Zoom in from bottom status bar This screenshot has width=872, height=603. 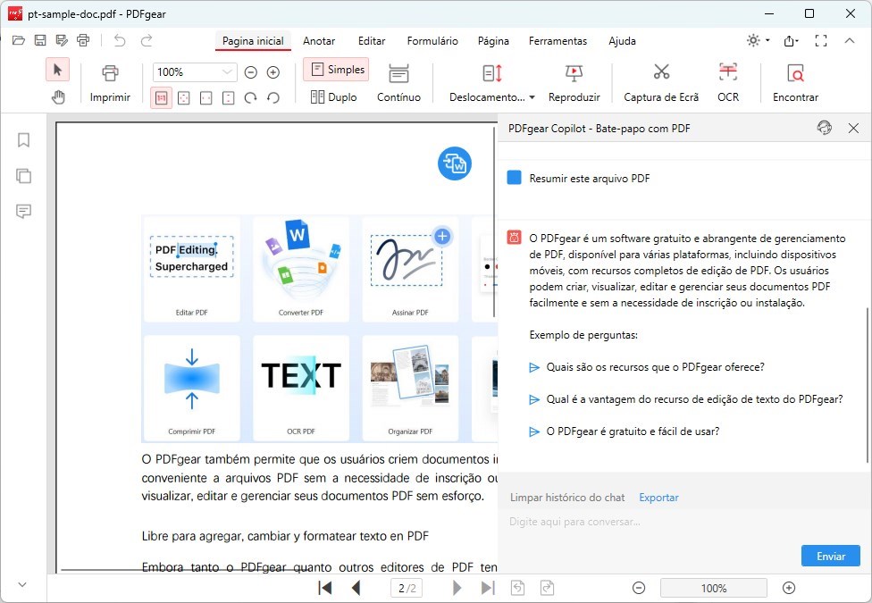789,588
